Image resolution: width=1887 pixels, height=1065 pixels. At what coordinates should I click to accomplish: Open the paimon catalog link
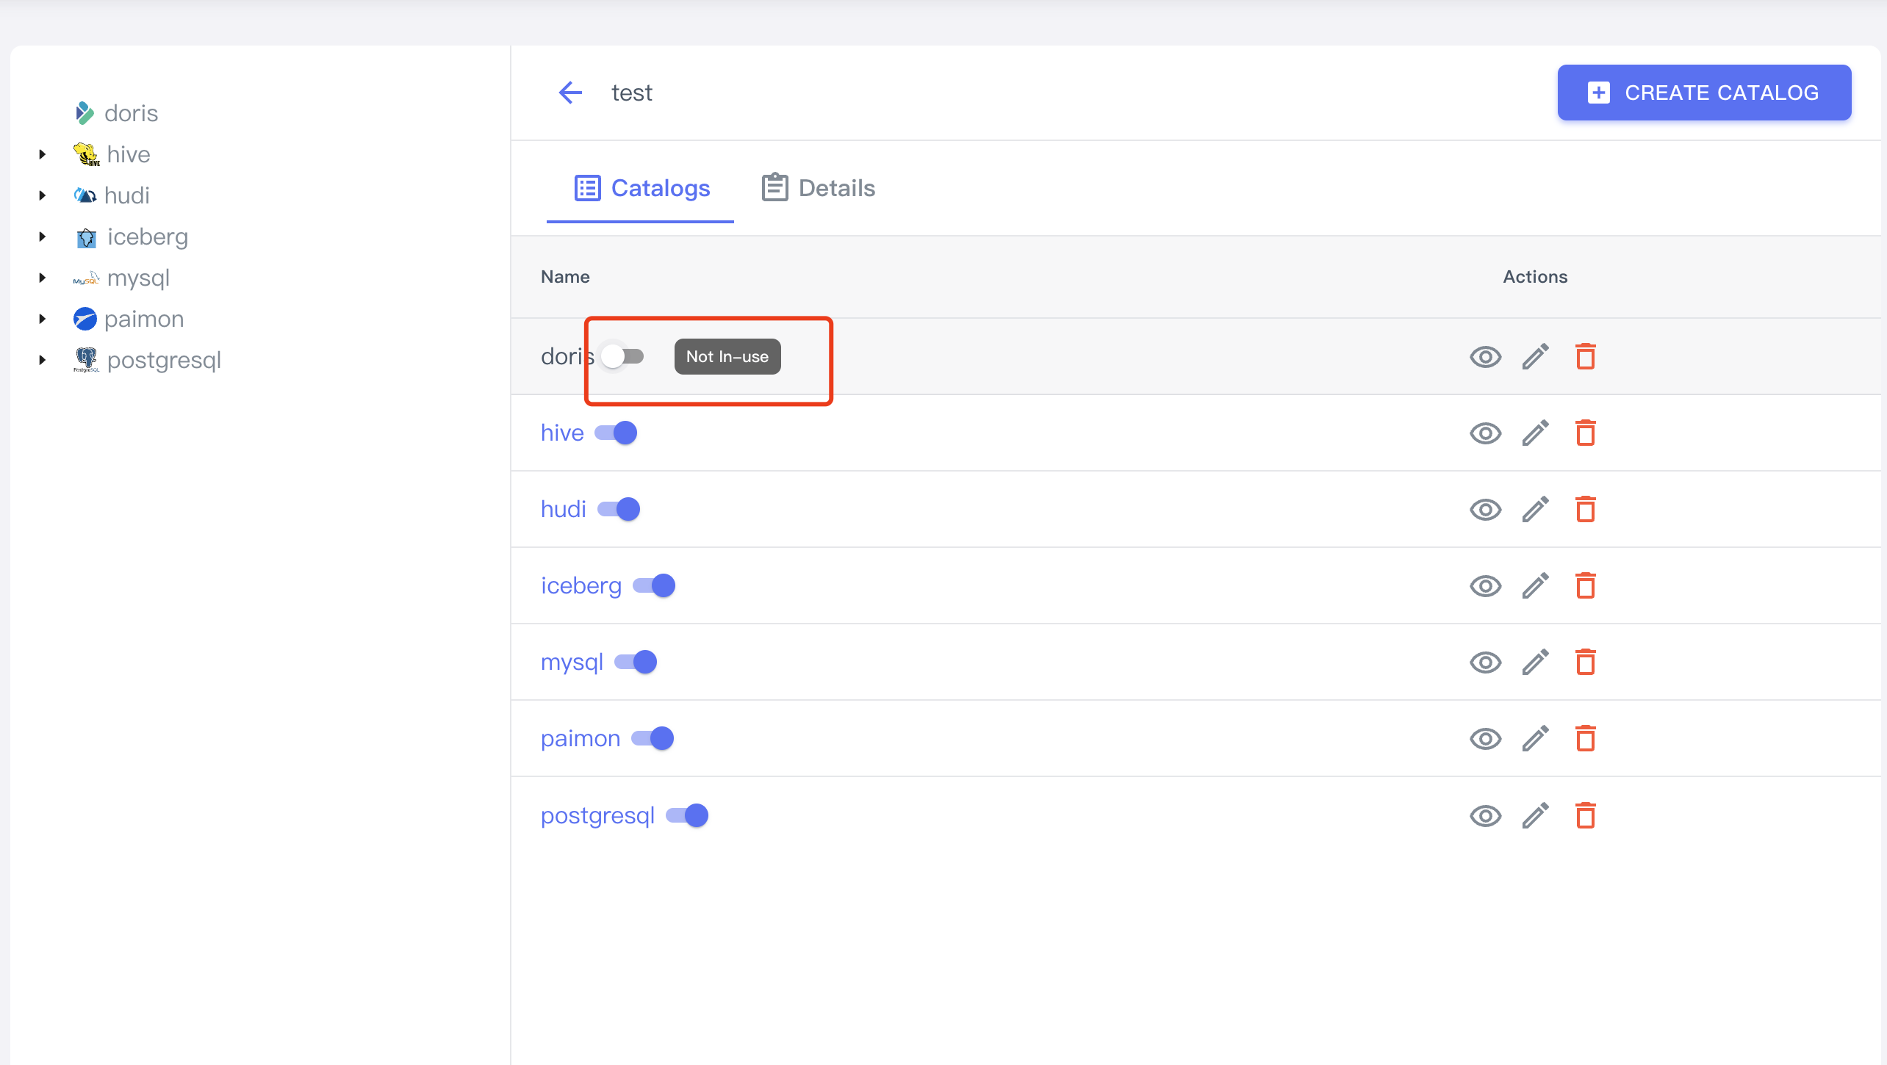point(581,739)
